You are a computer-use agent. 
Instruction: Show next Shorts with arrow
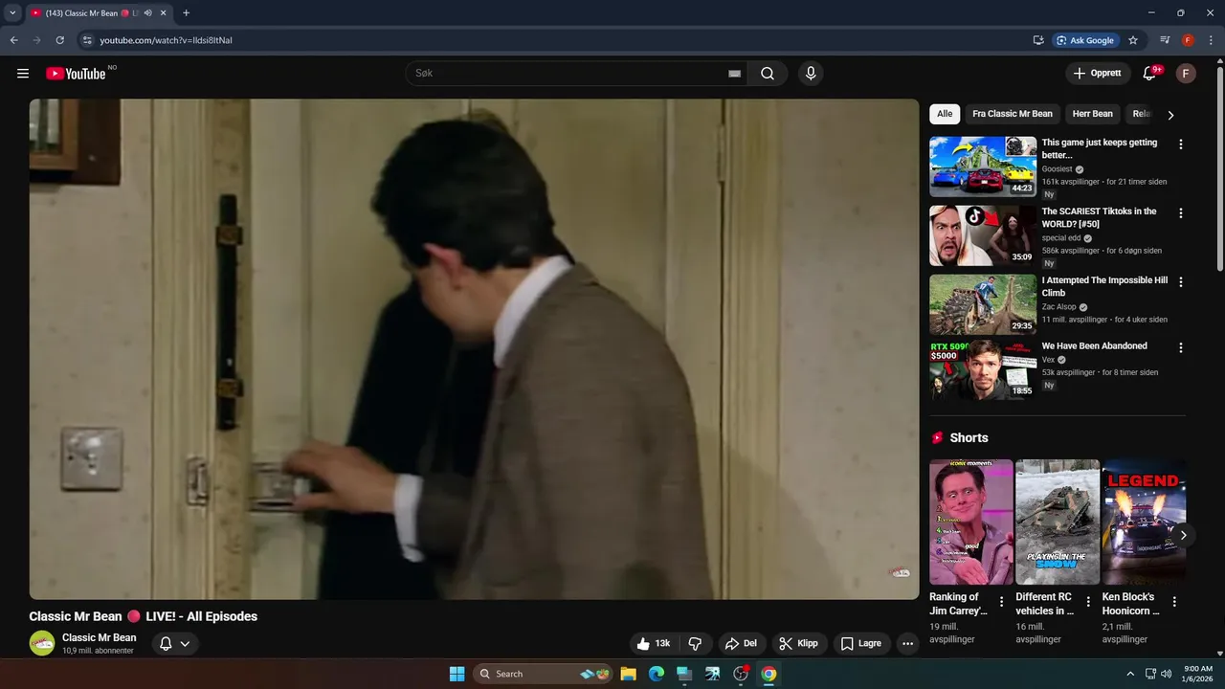1184,535
